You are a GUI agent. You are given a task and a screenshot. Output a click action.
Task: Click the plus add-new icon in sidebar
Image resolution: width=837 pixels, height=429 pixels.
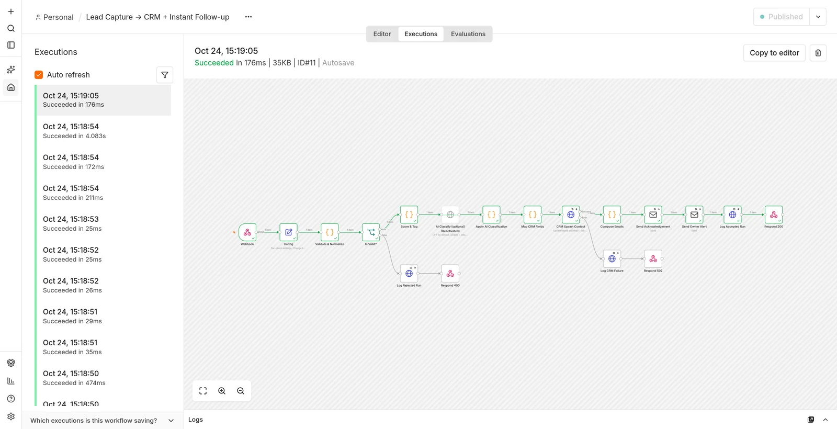[11, 12]
